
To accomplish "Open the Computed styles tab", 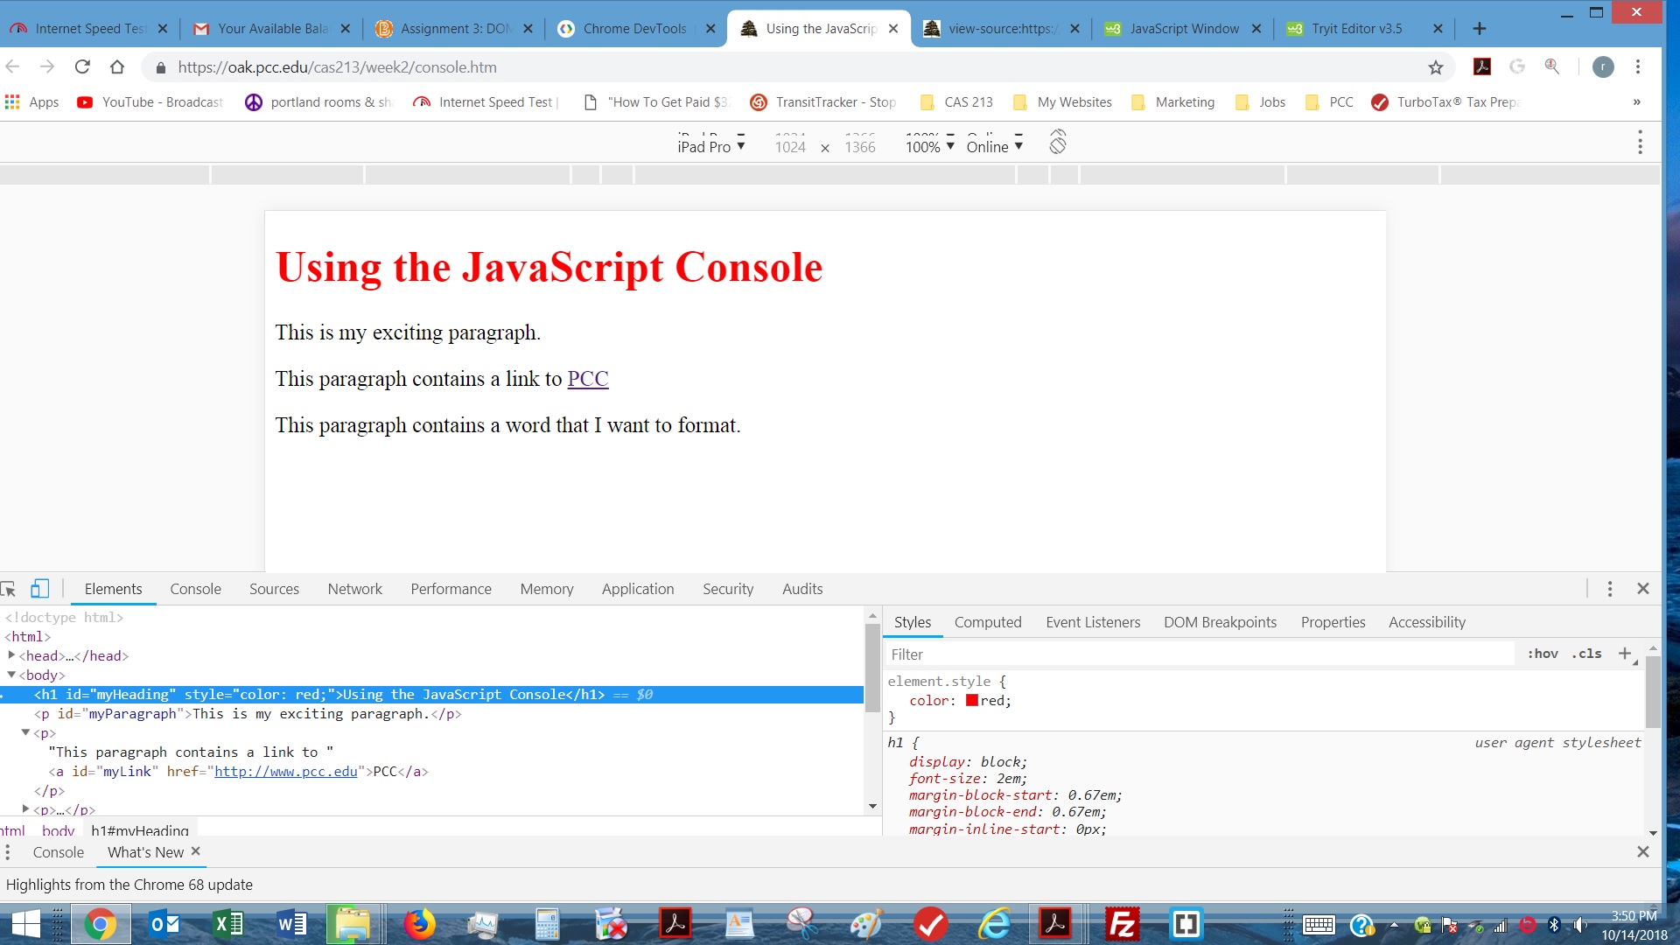I will pyautogui.click(x=987, y=622).
